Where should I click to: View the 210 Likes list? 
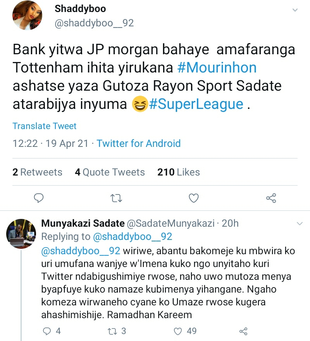179,172
